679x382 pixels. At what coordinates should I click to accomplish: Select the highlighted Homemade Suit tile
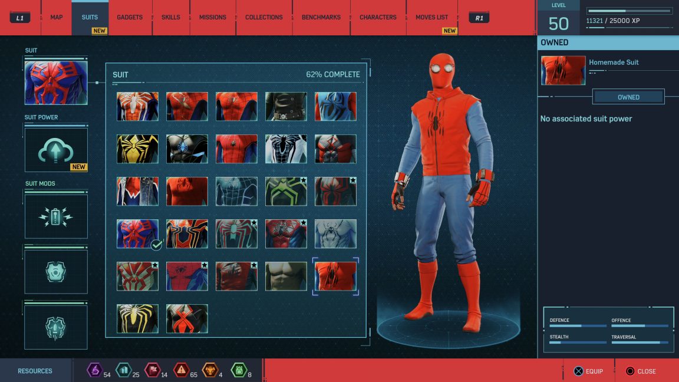tap(335, 276)
